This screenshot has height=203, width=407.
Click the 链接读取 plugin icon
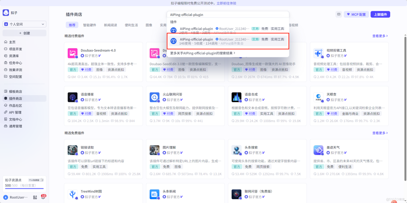74,150
